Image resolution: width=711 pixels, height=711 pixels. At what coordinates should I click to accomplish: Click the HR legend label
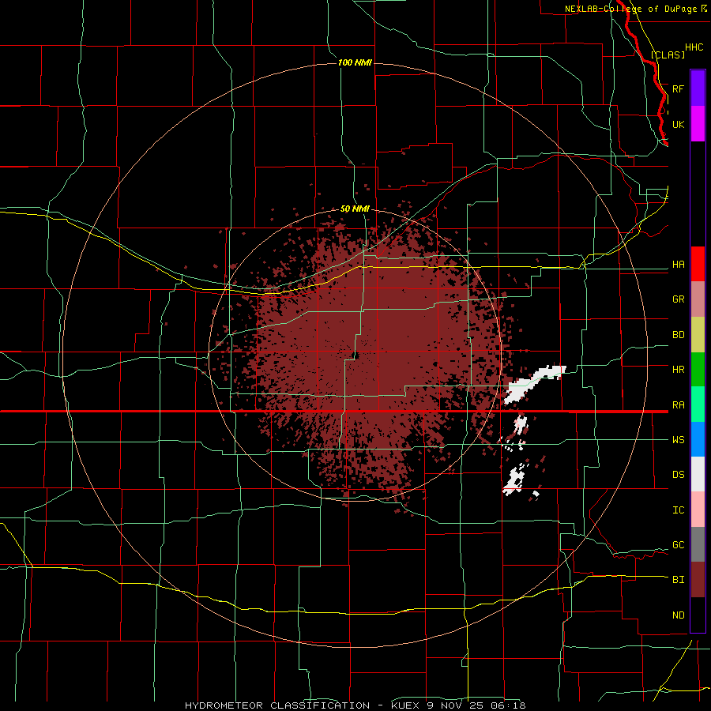[x=678, y=370]
